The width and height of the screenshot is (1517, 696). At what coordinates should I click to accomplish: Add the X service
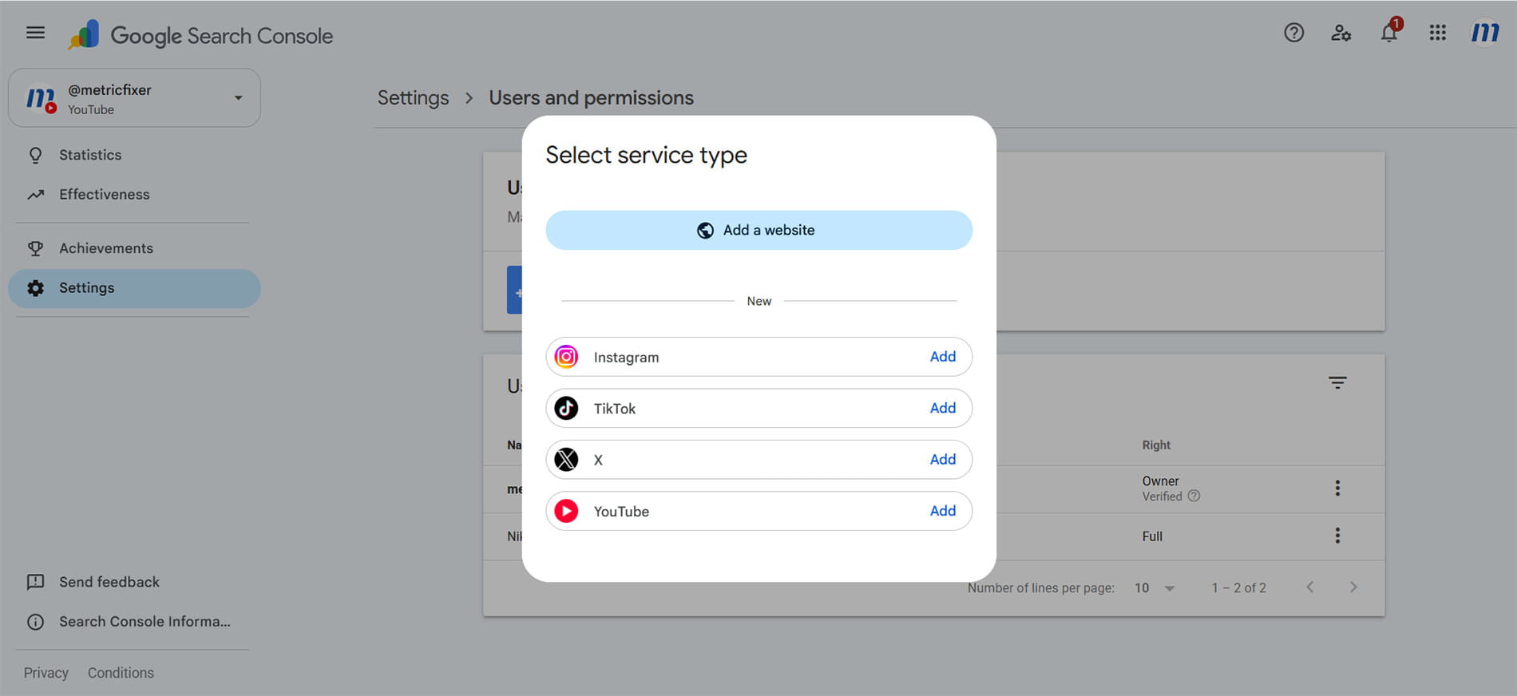pyautogui.click(x=942, y=459)
